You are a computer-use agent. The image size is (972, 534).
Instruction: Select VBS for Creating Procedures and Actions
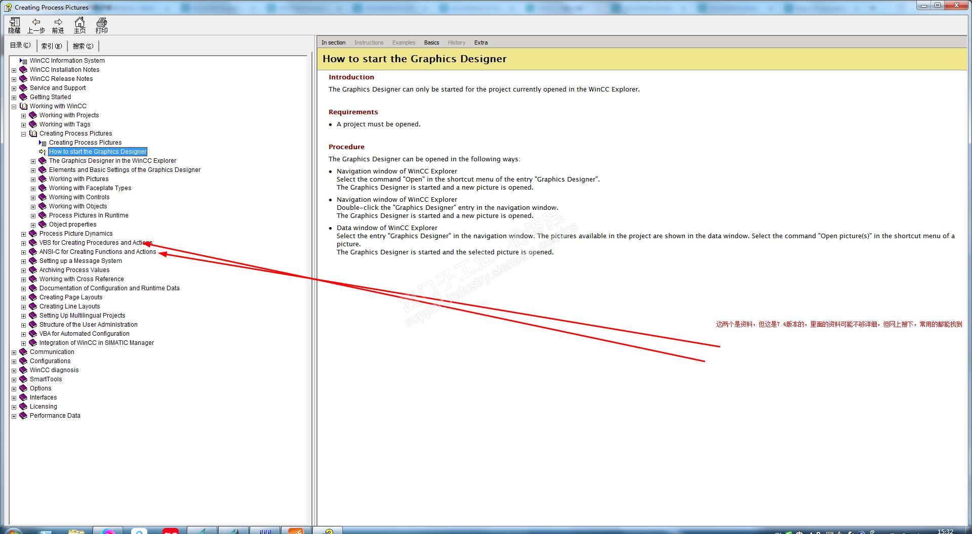click(96, 243)
